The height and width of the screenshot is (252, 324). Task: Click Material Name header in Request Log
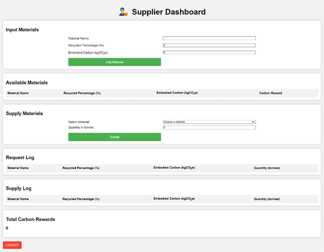coord(18,168)
